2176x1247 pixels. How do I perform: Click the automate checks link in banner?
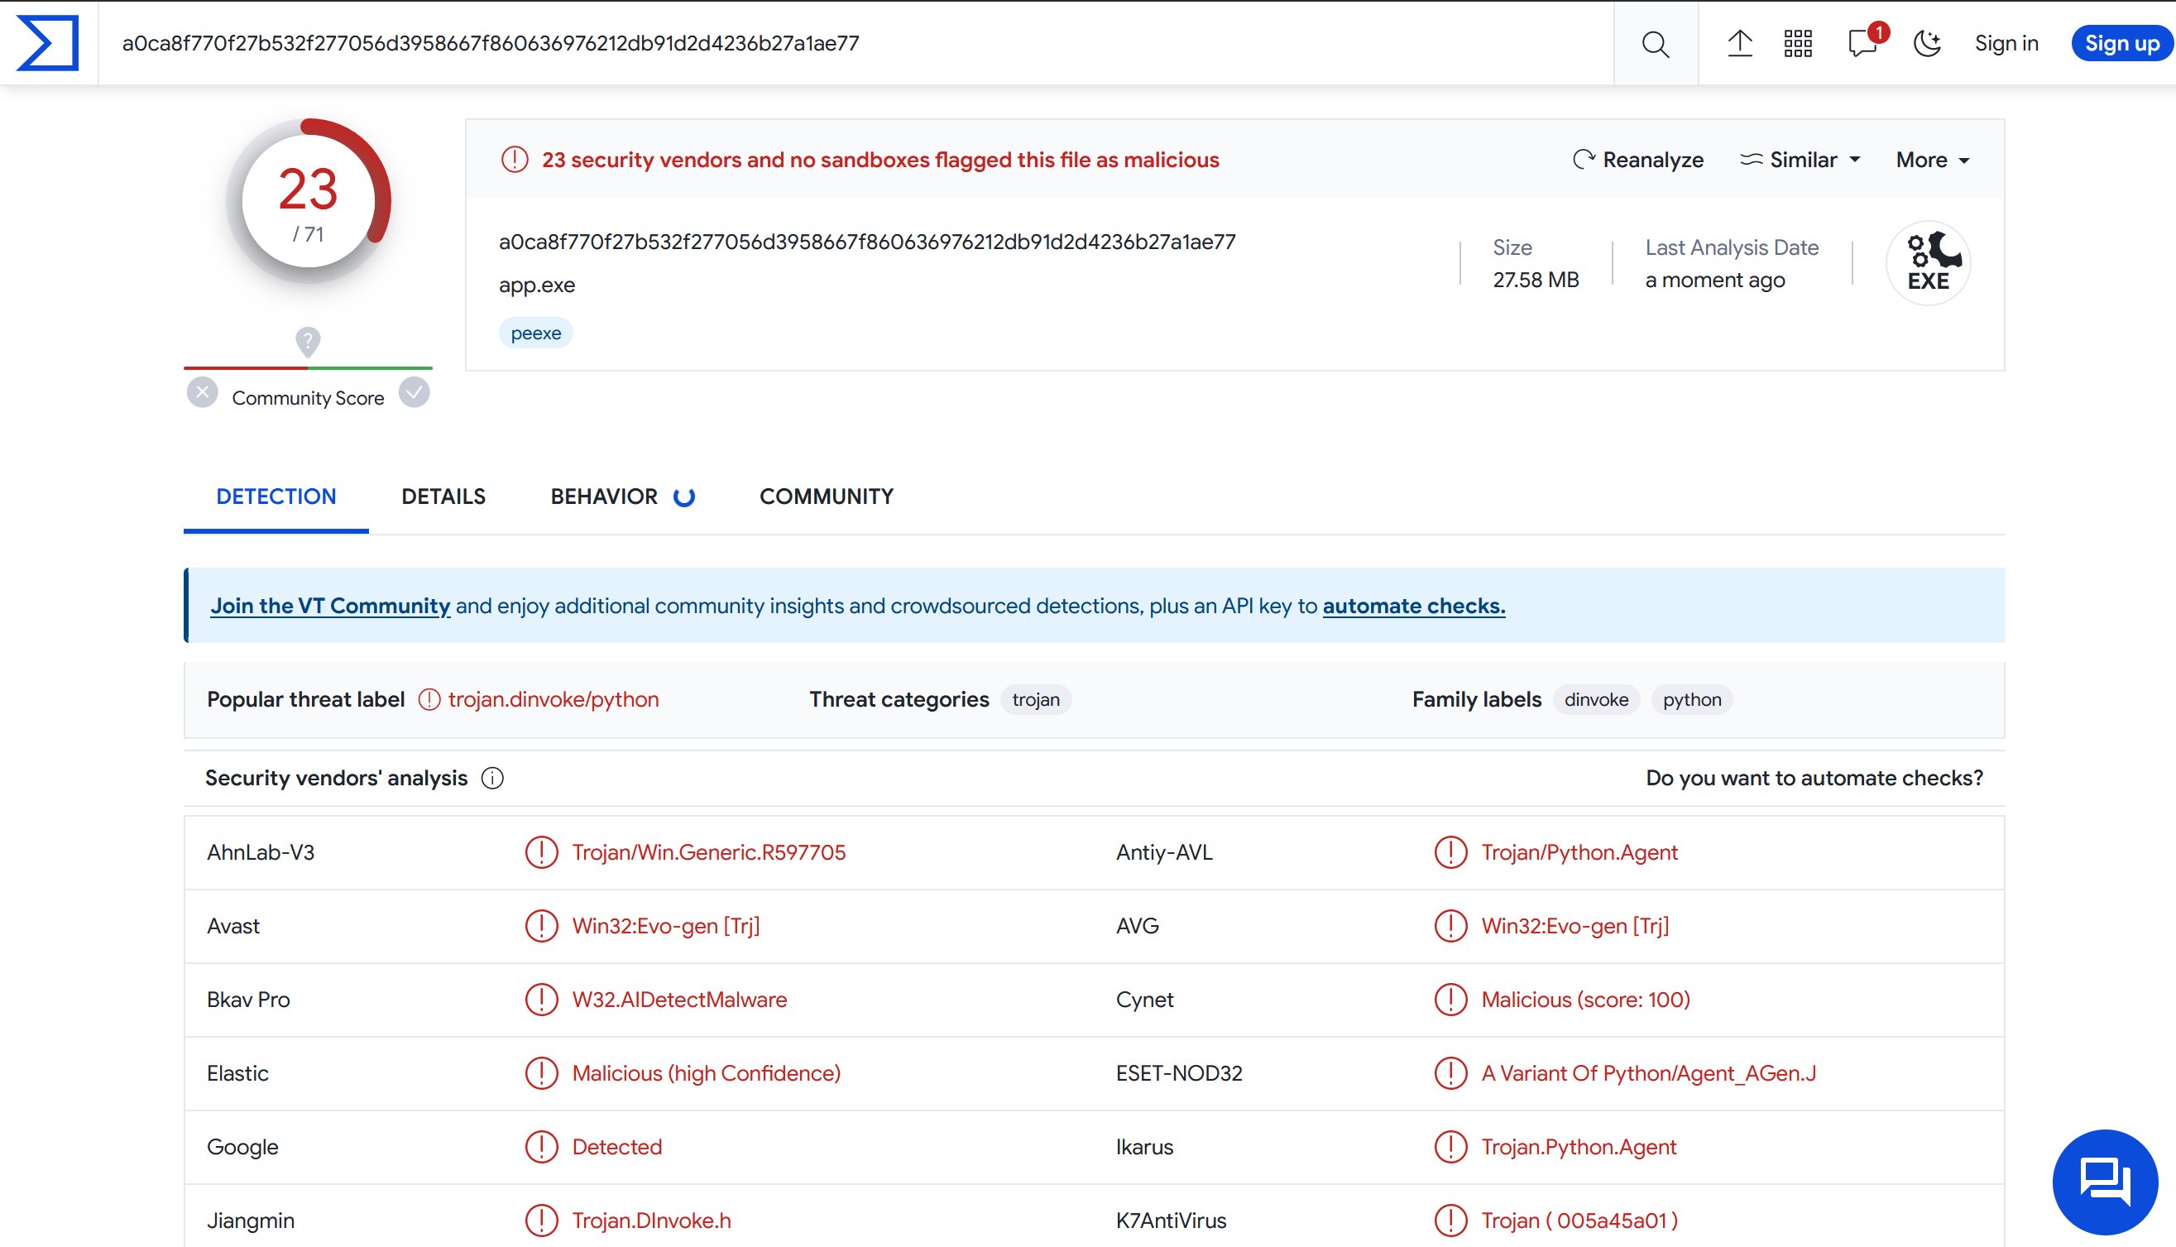(x=1413, y=607)
